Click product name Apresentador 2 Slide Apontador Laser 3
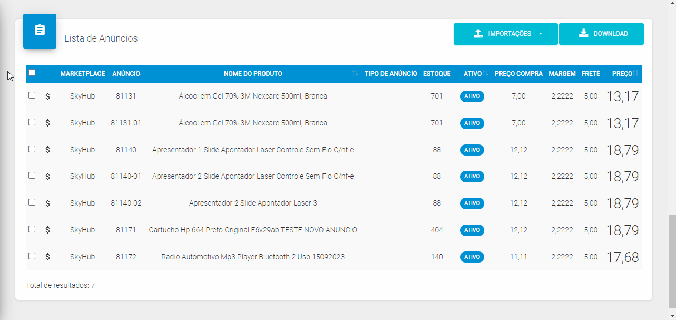The width and height of the screenshot is (676, 320). [253, 203]
